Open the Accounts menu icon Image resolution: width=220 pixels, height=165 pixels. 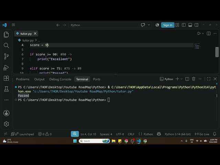click(6, 113)
